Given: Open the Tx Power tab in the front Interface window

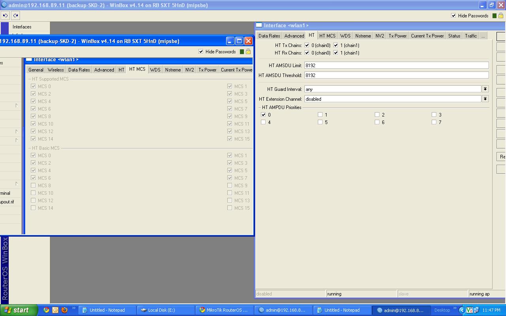Looking at the screenshot, I should tap(208, 70).
